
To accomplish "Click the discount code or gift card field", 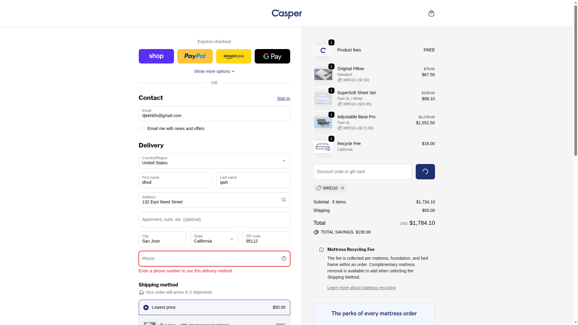I will coord(362,172).
